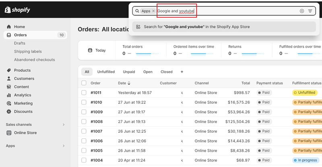
Task: Open Shipping labels in sidebar
Action: 28,52
